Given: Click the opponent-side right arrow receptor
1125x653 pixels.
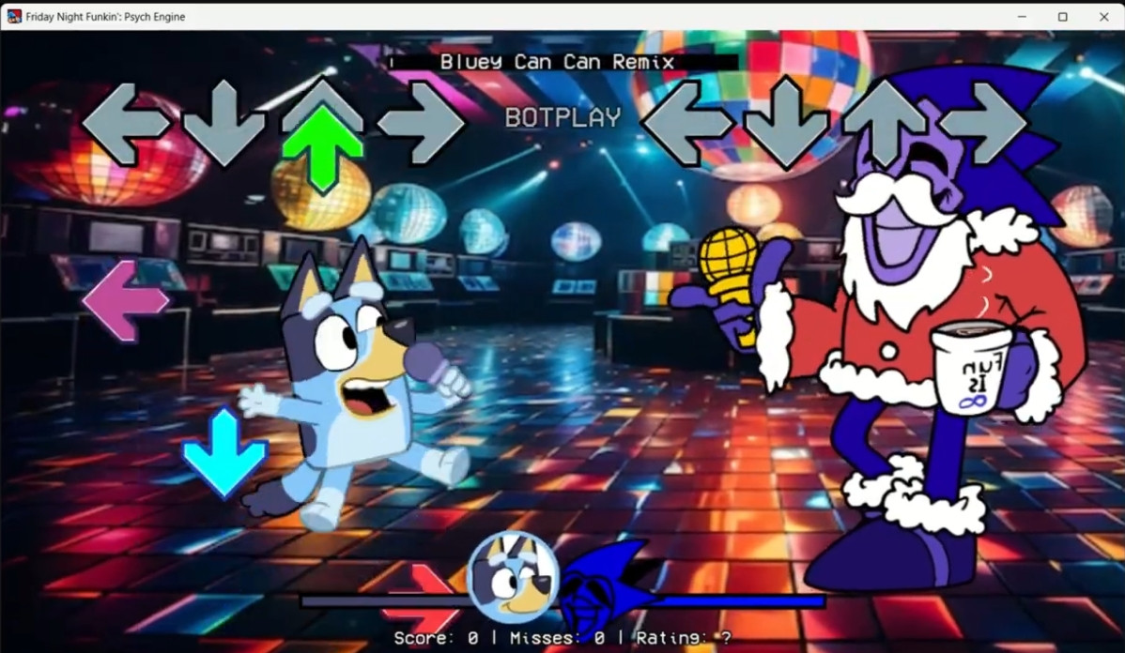Looking at the screenshot, I should coord(984,123).
